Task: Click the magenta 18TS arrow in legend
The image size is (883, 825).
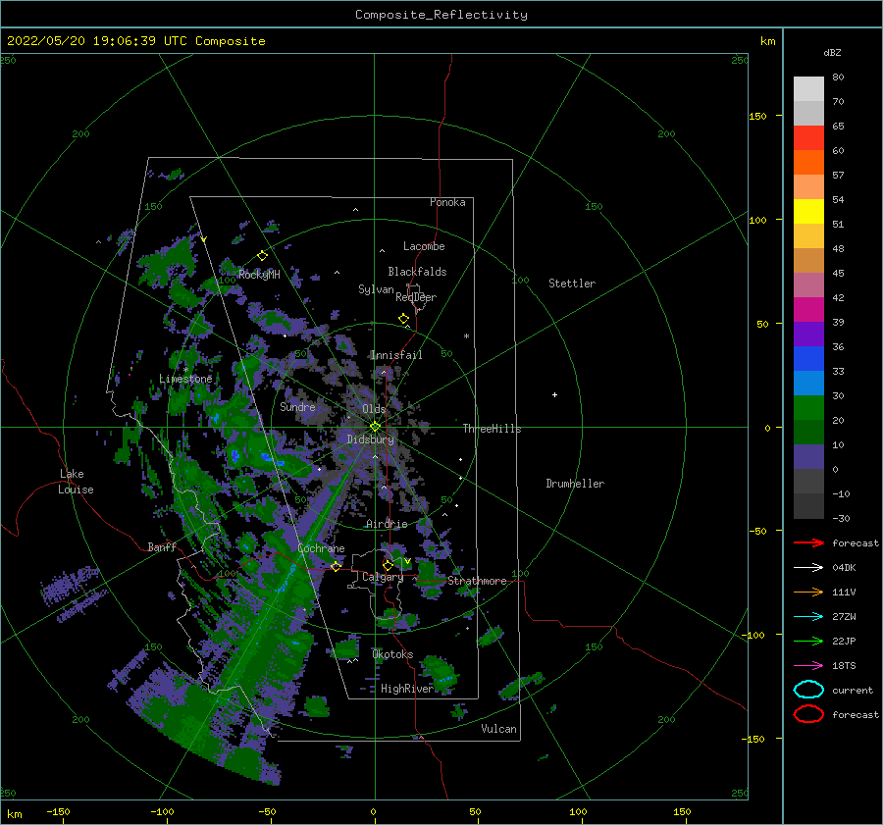Action: tap(808, 666)
